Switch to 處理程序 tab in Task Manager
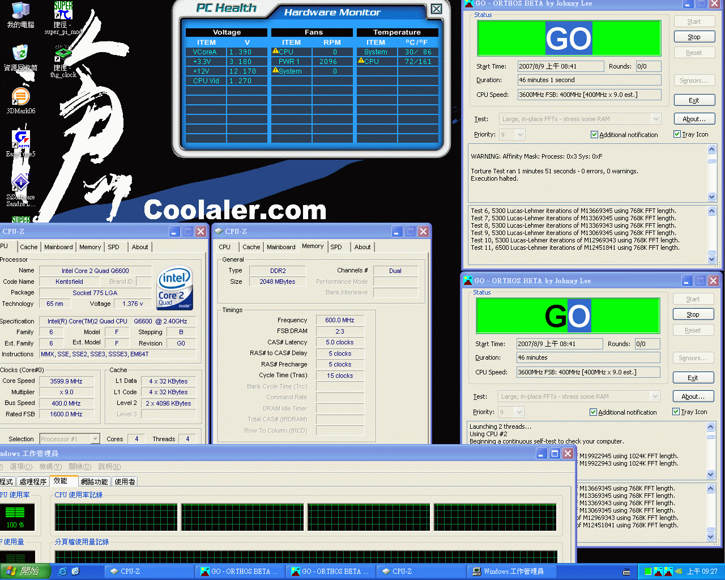725x580 pixels. point(33,481)
